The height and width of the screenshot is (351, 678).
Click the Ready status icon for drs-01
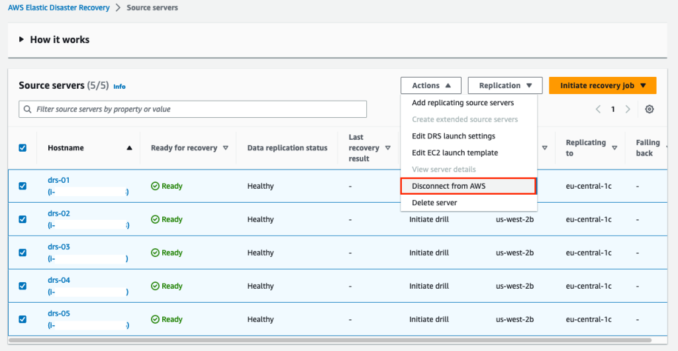tap(155, 186)
